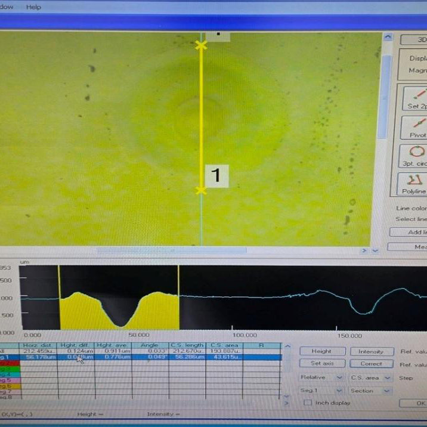Viewport: 427px width, 427px height.
Task: Open the Section dropdown
Action: (x=370, y=391)
